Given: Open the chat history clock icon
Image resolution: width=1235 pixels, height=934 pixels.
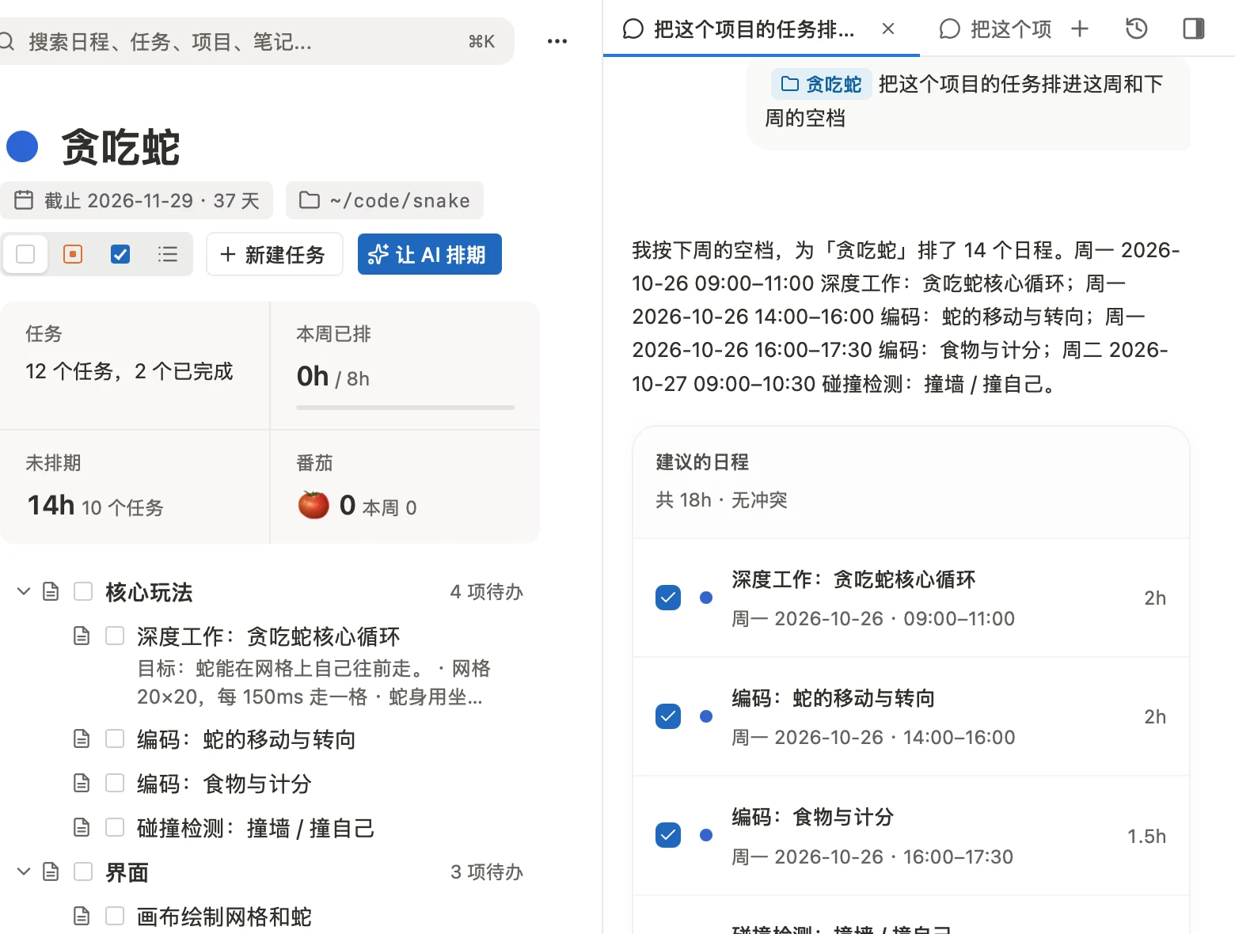Looking at the screenshot, I should pyautogui.click(x=1136, y=29).
